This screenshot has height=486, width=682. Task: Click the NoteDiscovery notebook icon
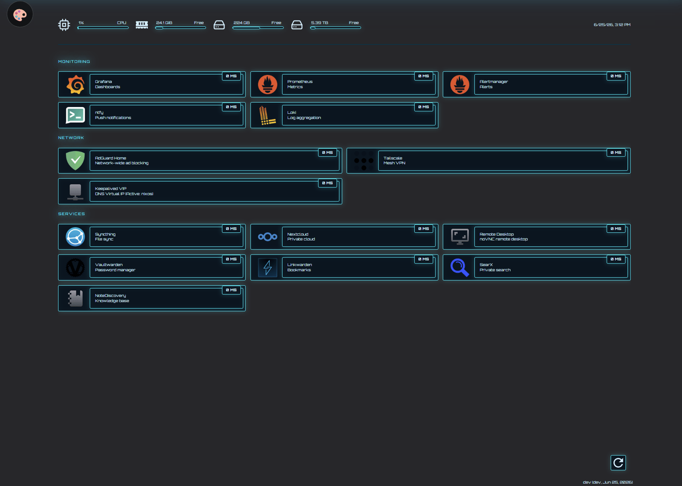click(75, 298)
